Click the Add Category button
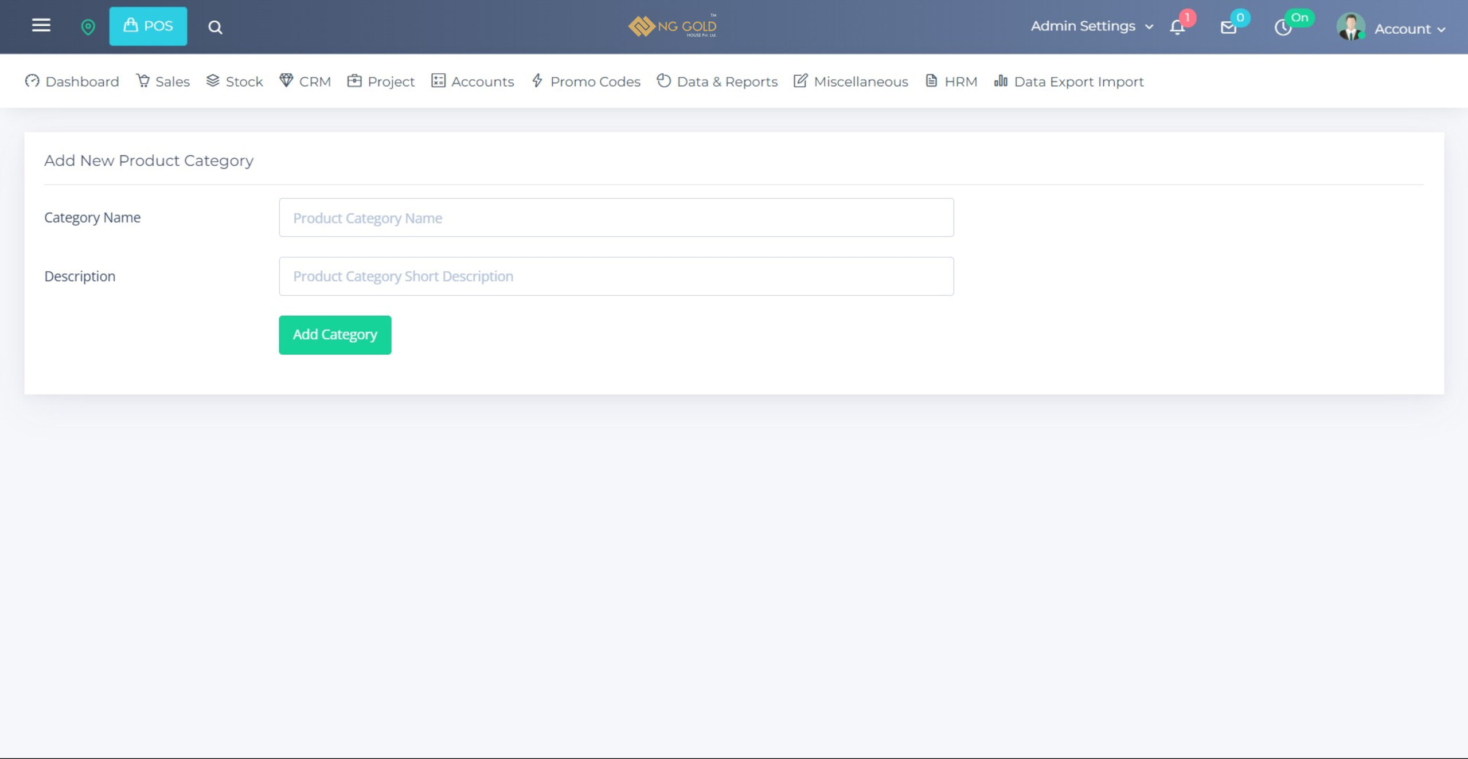1468x759 pixels. [x=335, y=334]
